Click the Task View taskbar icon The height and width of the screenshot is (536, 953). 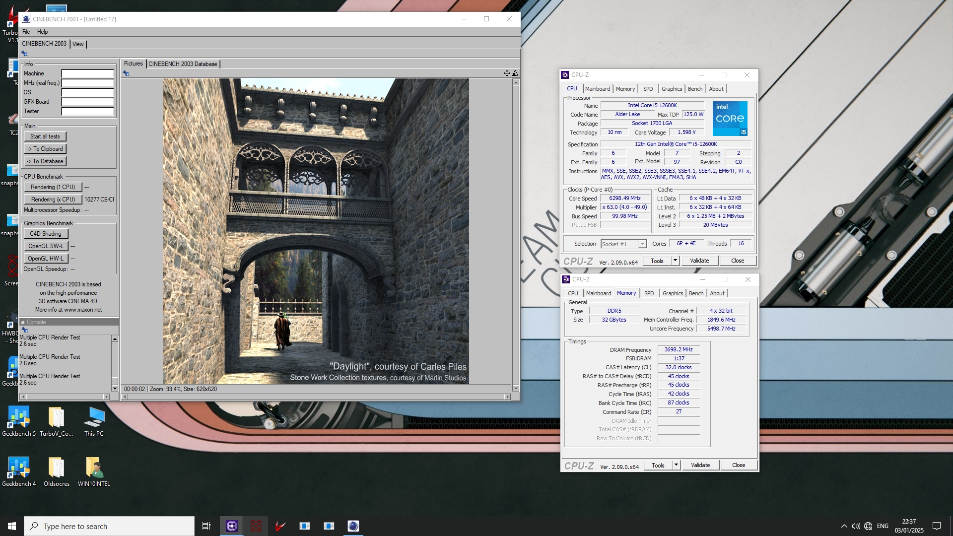[206, 526]
